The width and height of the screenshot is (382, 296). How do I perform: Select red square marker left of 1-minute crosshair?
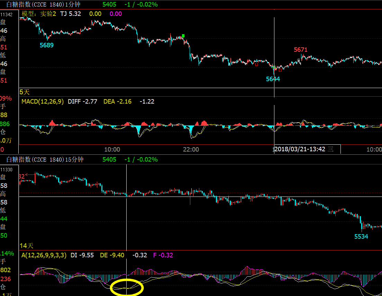[x=256, y=64]
